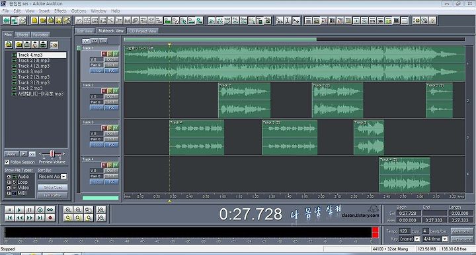The image size is (476, 255).
Task: Click Track 1 Out 1 output button
Action: 111,59
